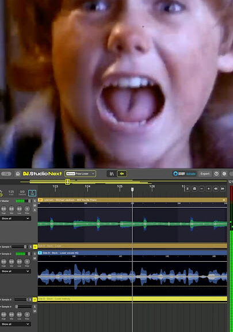
Task: Click arrow icon at right end of Michael Jackson clip
Action: coord(224,200)
